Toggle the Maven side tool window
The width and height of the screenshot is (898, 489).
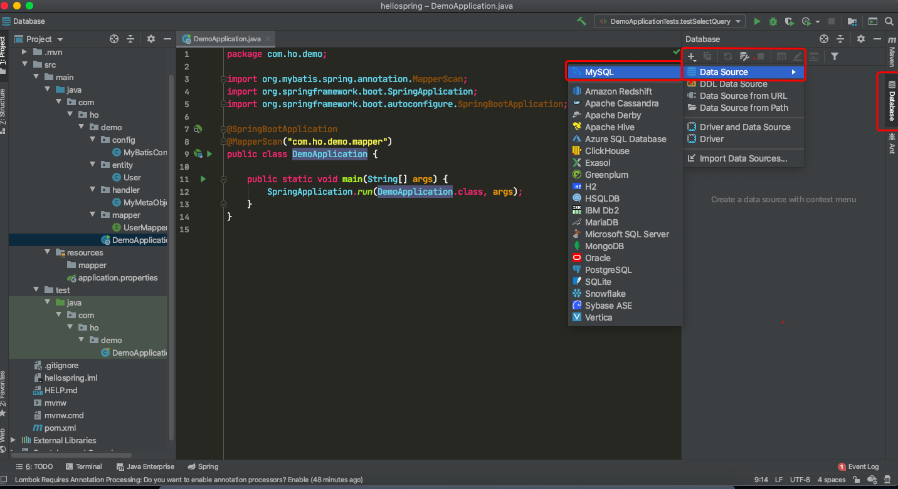892,51
